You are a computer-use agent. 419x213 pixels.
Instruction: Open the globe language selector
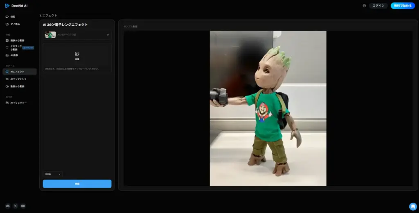coord(364,6)
